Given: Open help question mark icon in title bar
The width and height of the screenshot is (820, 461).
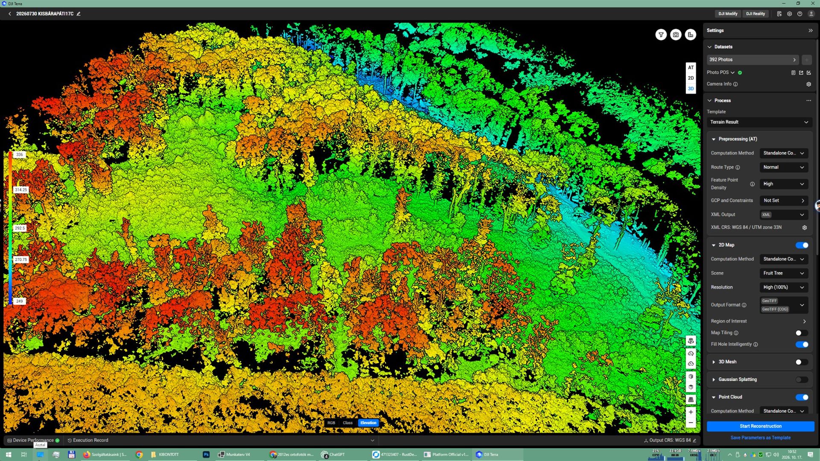Looking at the screenshot, I should tap(799, 14).
